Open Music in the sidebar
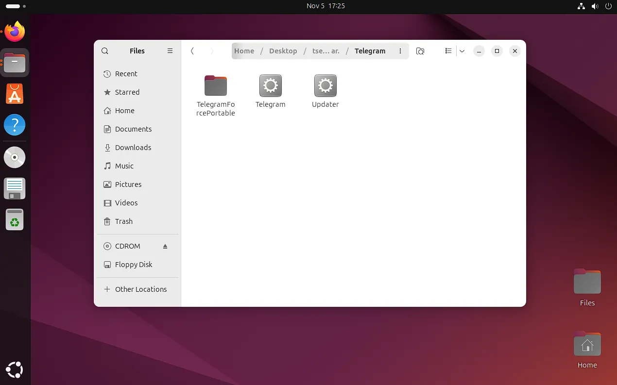Screen dimensions: 617x385 pyautogui.click(x=137, y=166)
